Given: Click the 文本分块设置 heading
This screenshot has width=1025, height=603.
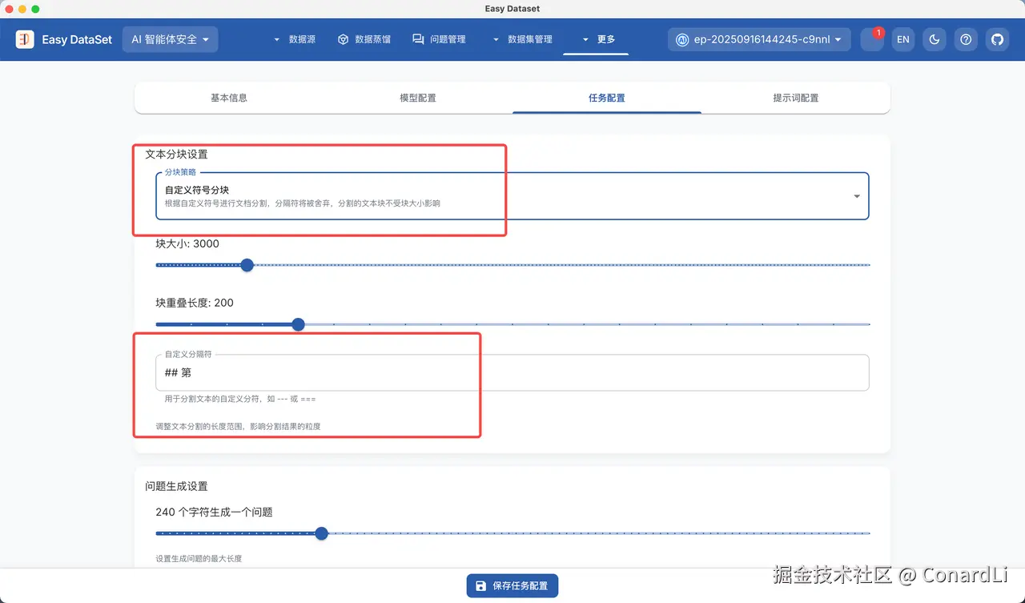Looking at the screenshot, I should [x=176, y=154].
